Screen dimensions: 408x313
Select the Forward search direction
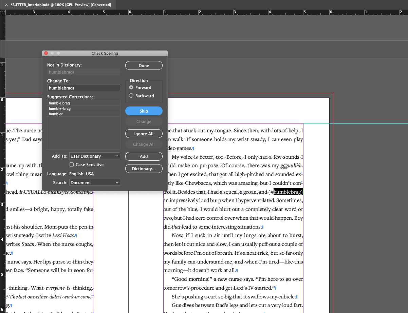tap(131, 87)
